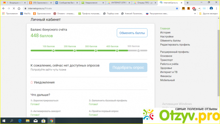220x124 pixels.
Task: Click the 448 баллов balance text
Action: [42, 36]
